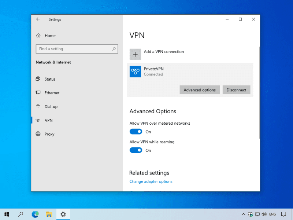
Task: Click the Dial-up icon in sidebar
Action: click(x=38, y=107)
